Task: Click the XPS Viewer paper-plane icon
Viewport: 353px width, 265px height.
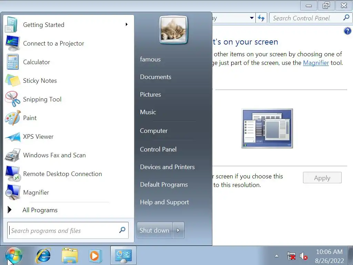Action: tap(13, 137)
